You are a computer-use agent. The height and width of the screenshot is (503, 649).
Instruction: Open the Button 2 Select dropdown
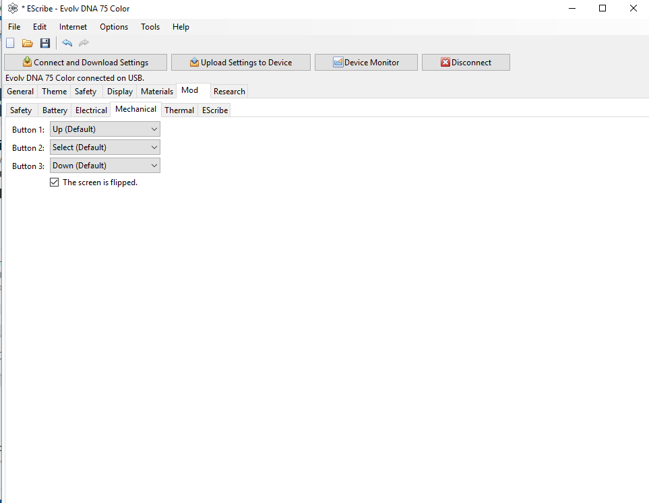tap(105, 147)
